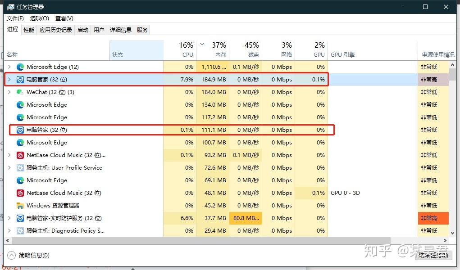The image size is (460, 270).
Task: Click 非常高 in the 电脑管家-实时防护服务 row
Action: point(433,218)
